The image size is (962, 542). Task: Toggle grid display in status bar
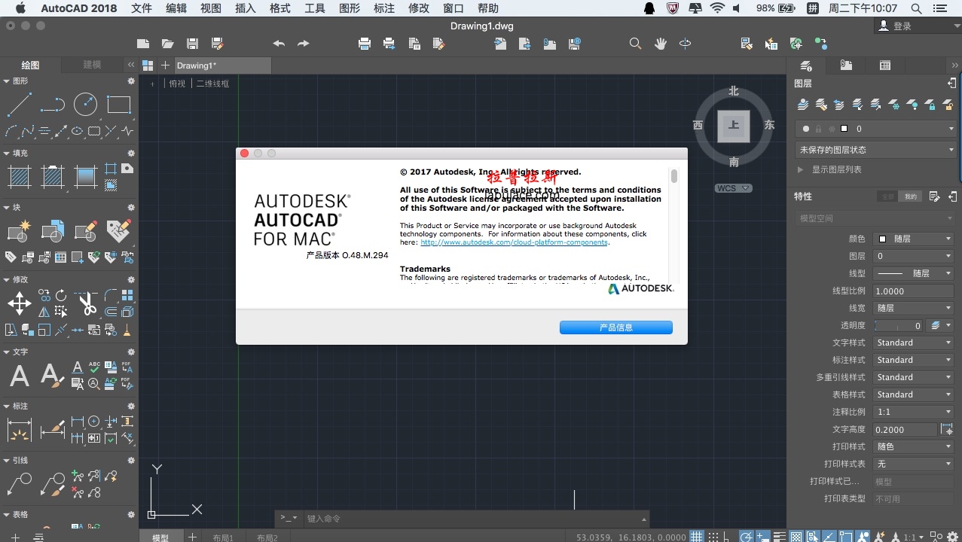click(697, 537)
